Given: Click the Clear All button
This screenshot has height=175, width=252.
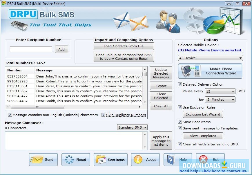Looking at the screenshot, I should [x=161, y=106].
